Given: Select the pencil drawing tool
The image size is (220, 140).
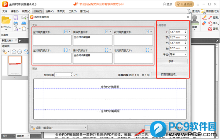Looking at the screenshot, I should [x=204, y=18].
